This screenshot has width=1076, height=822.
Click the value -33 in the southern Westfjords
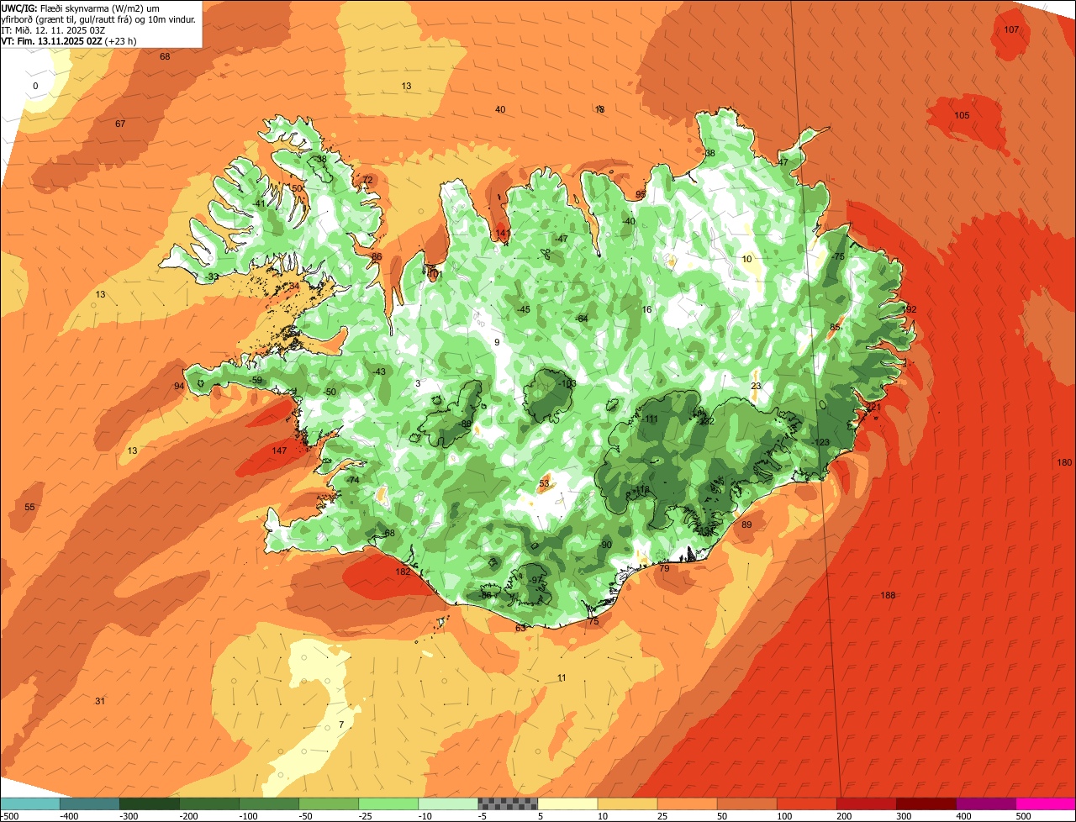212,277
